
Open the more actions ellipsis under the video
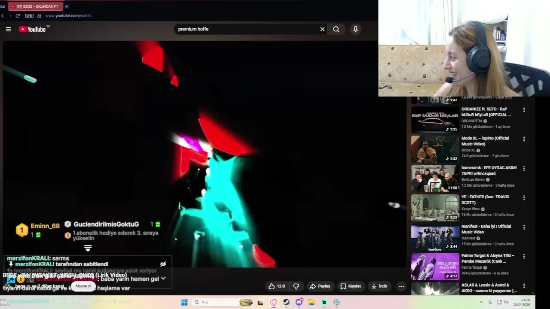[401, 286]
